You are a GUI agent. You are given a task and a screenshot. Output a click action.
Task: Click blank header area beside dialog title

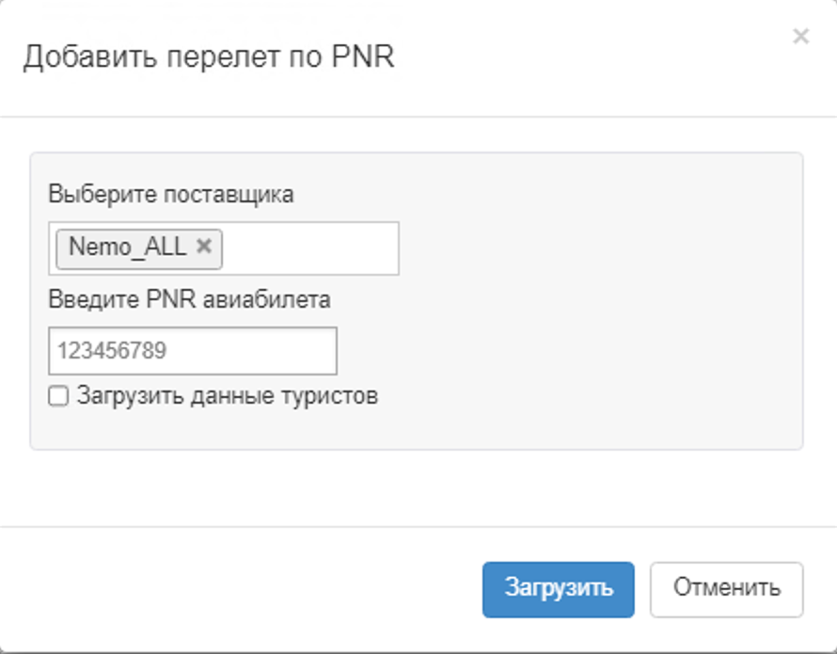coord(583,57)
